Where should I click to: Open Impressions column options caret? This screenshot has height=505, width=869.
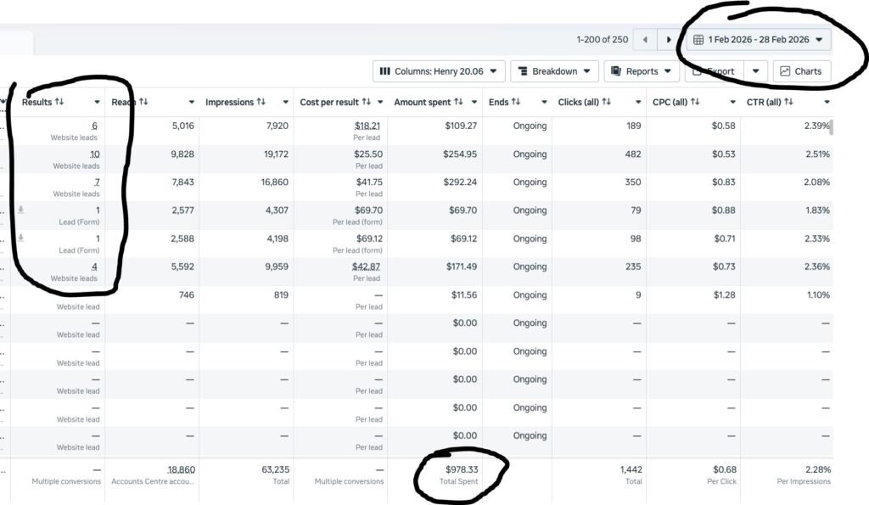pyautogui.click(x=285, y=102)
